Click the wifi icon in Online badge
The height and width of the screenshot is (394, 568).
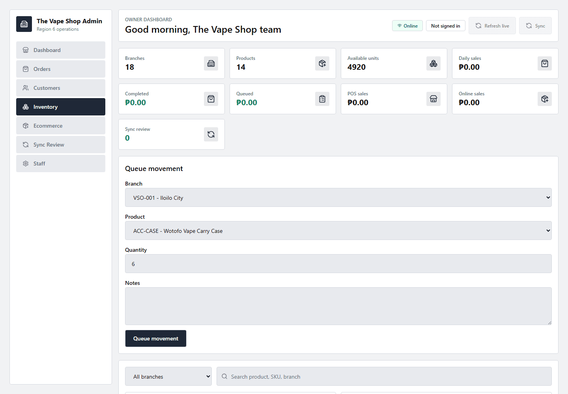[x=400, y=26]
